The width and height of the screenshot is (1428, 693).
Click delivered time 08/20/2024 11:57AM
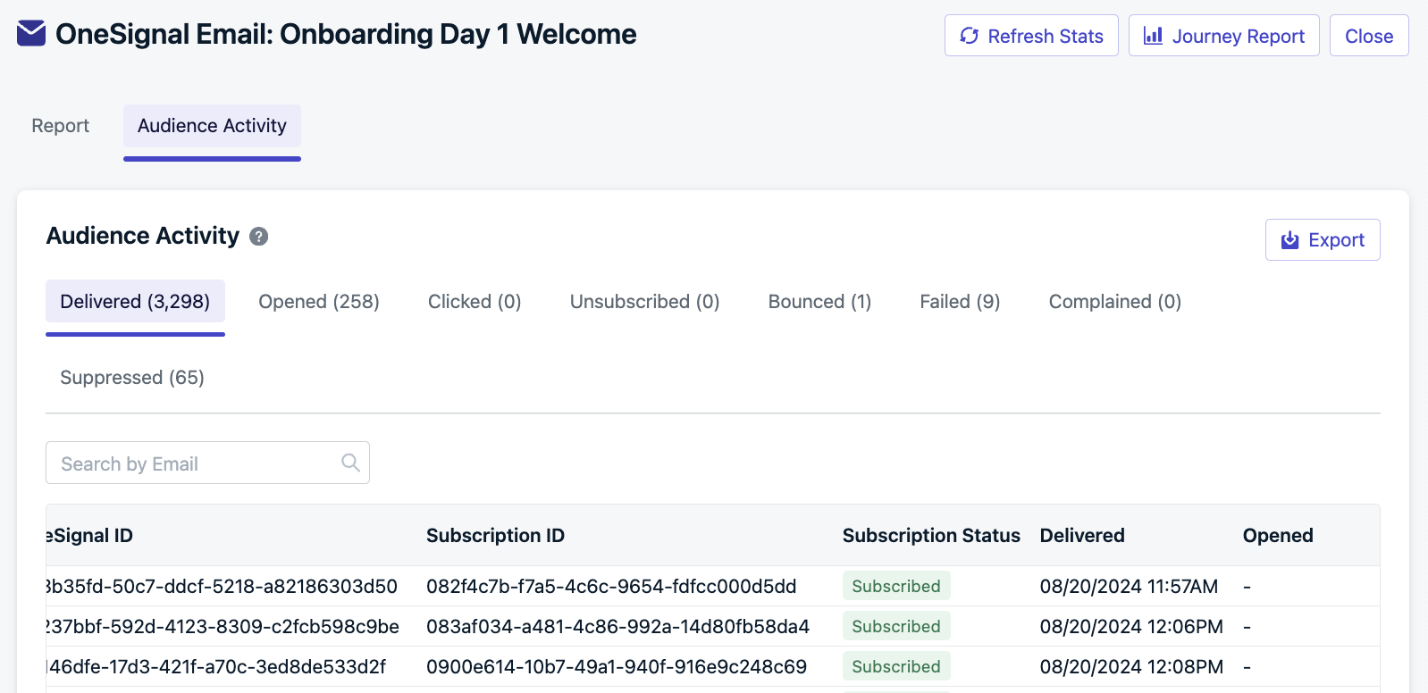1129,587
